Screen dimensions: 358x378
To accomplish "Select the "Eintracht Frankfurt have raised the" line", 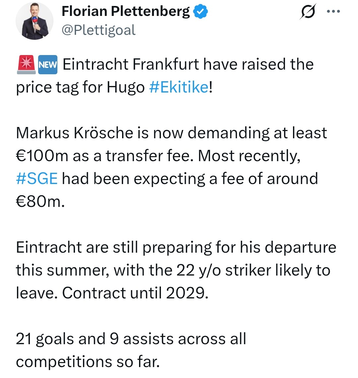I will tap(188, 64).
